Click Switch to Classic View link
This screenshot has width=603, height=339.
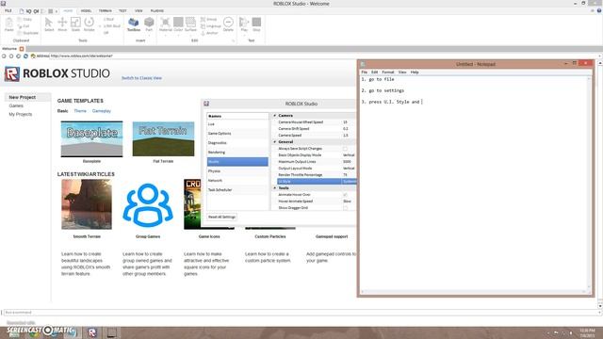(141, 78)
